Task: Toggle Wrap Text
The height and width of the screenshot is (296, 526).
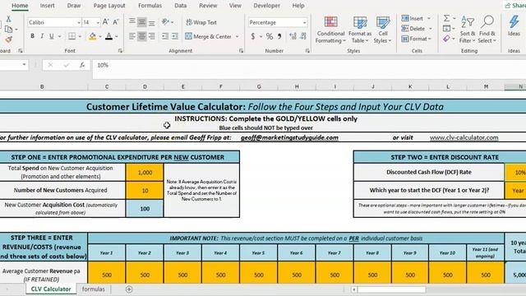Action: pos(201,22)
